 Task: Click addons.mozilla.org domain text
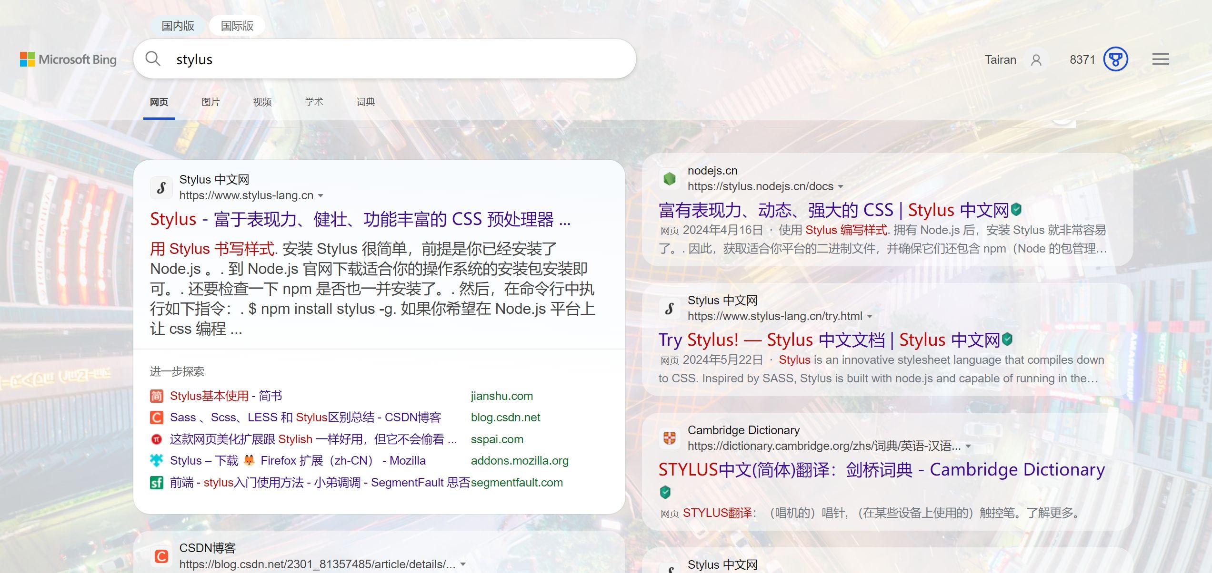pos(520,461)
